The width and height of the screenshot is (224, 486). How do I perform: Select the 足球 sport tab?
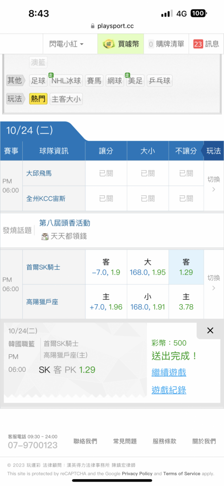point(38,81)
